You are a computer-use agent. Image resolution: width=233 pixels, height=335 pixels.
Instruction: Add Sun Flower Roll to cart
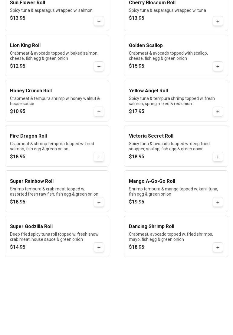pyautogui.click(x=99, y=21)
